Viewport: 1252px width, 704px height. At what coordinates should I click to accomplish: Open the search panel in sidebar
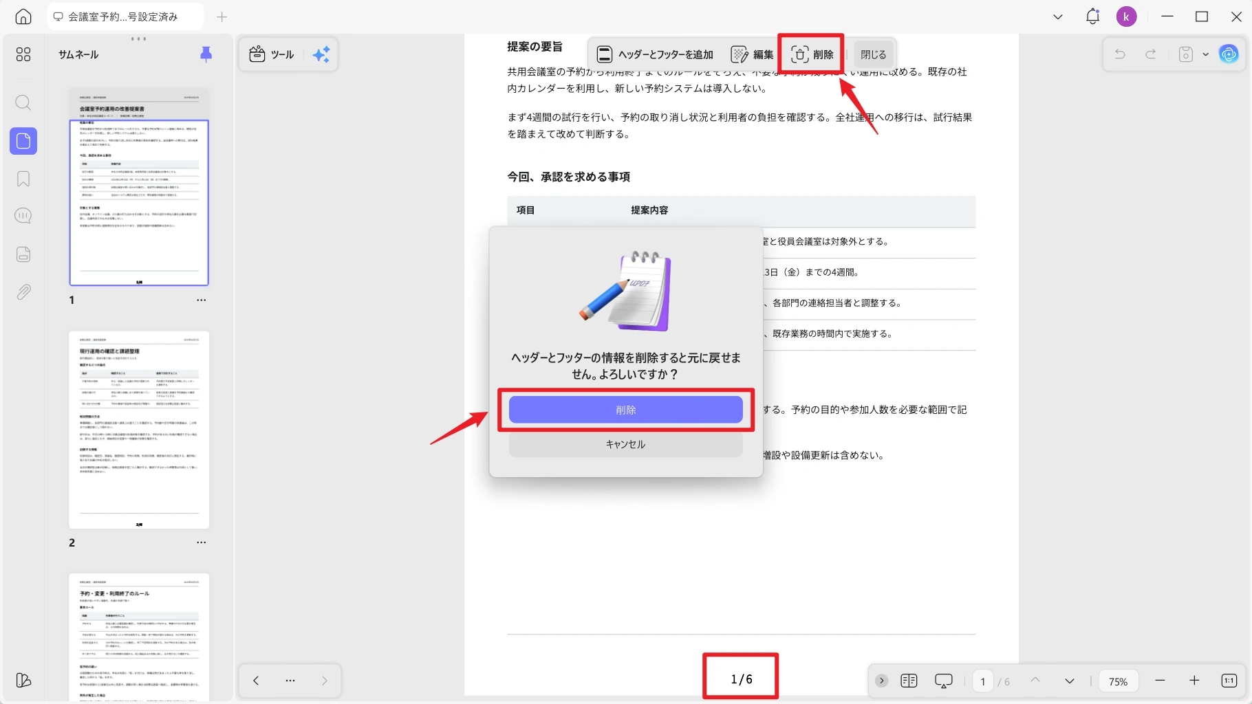click(23, 103)
